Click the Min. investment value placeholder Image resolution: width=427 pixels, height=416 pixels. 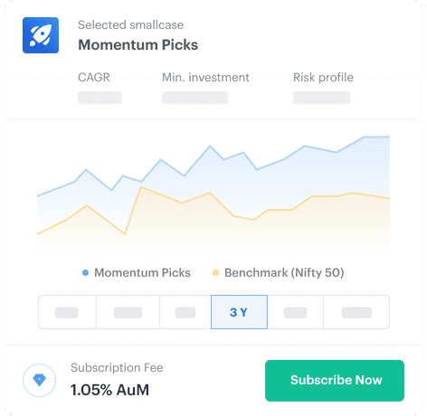[195, 98]
